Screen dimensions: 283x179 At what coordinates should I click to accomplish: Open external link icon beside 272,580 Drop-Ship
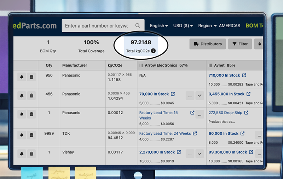(246, 112)
